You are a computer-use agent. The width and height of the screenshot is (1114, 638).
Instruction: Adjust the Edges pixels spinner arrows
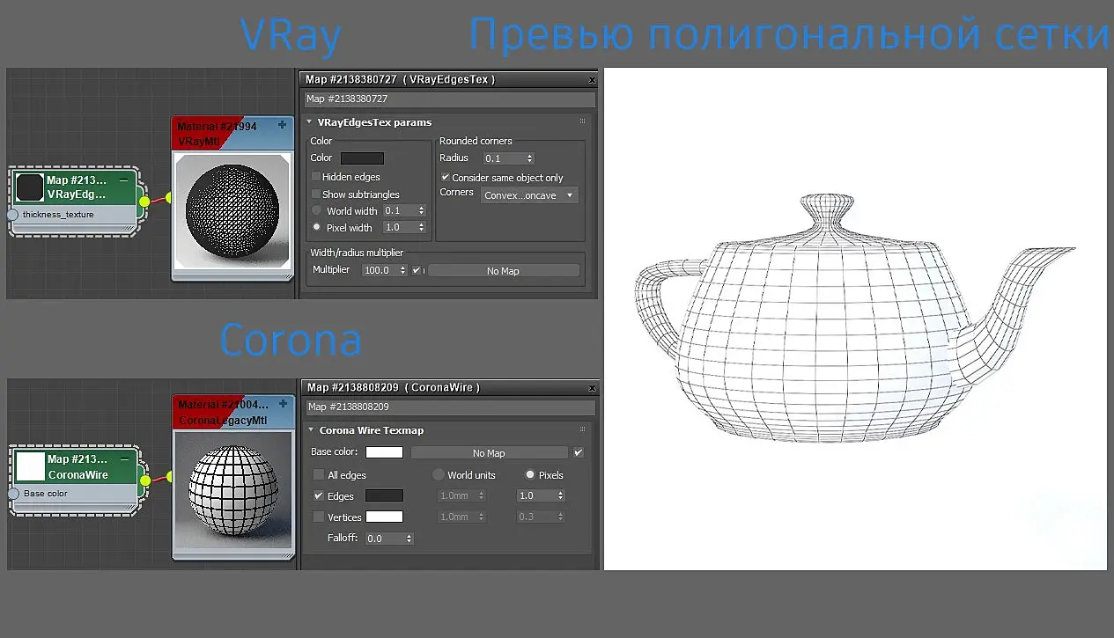pyautogui.click(x=559, y=495)
